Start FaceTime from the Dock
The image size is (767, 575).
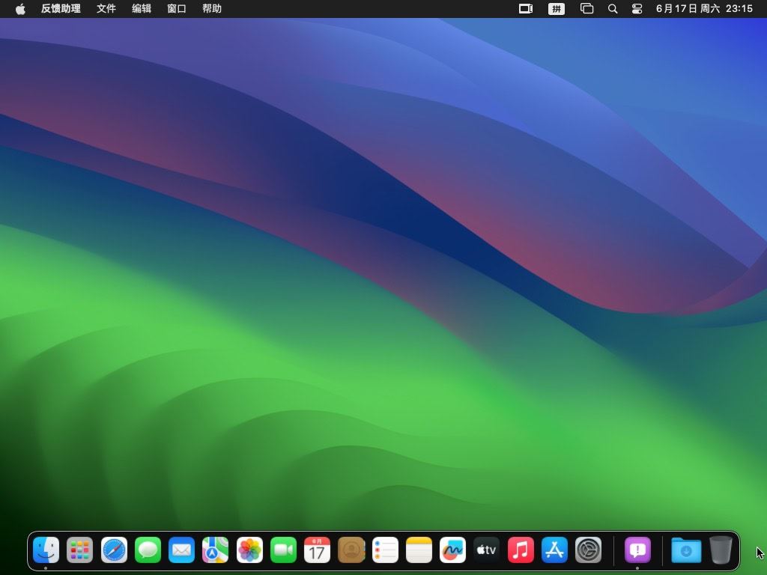click(283, 550)
